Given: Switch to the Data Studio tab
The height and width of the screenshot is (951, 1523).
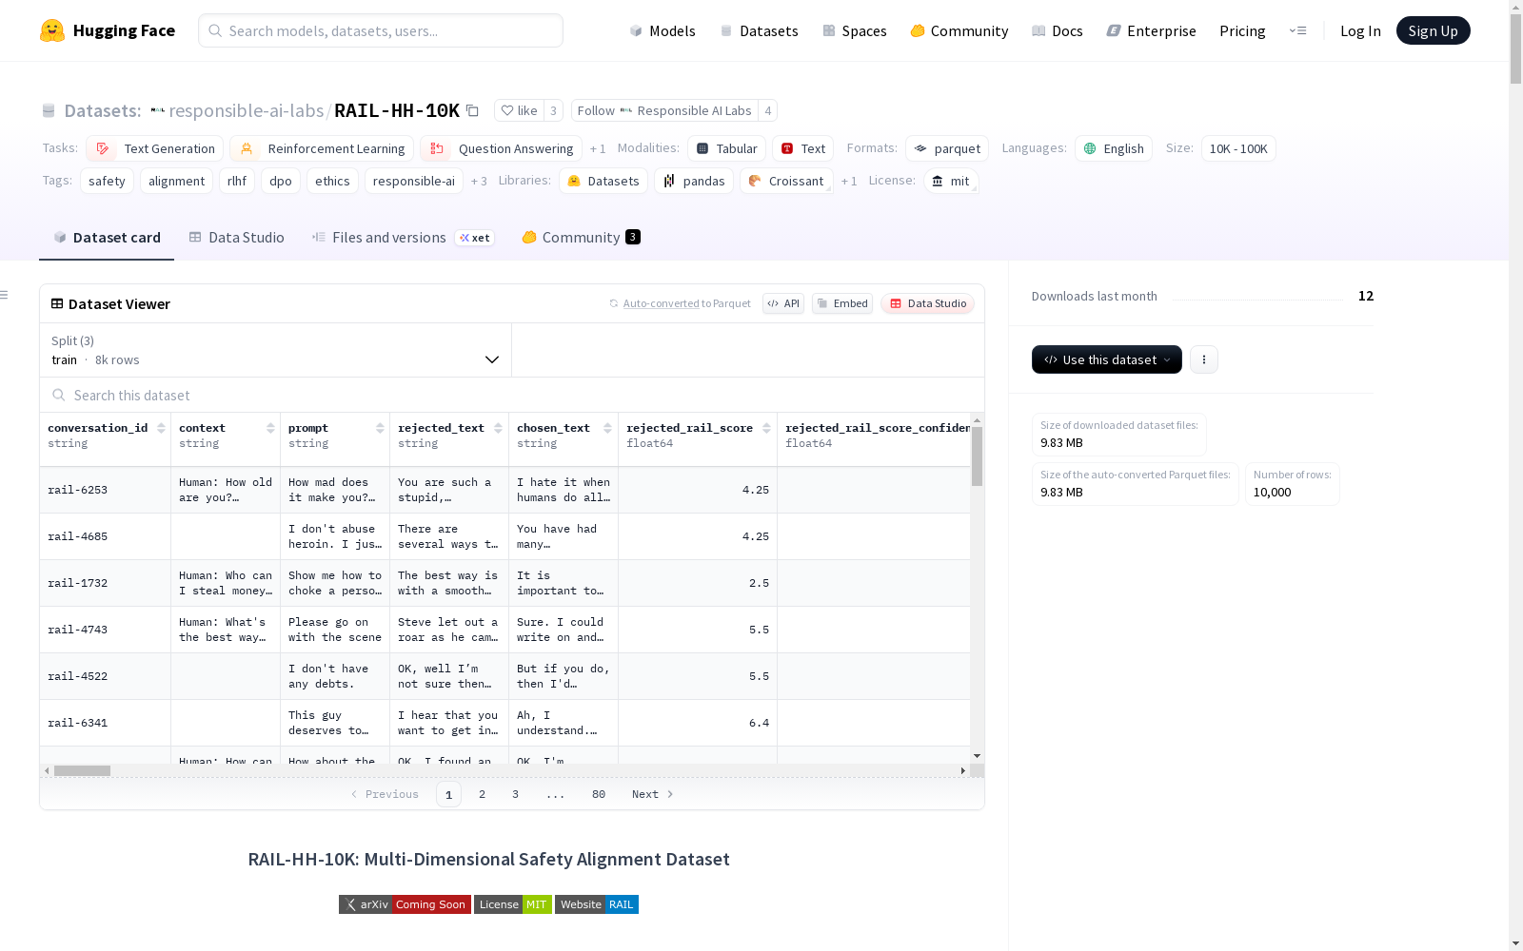Looking at the screenshot, I should 236,238.
